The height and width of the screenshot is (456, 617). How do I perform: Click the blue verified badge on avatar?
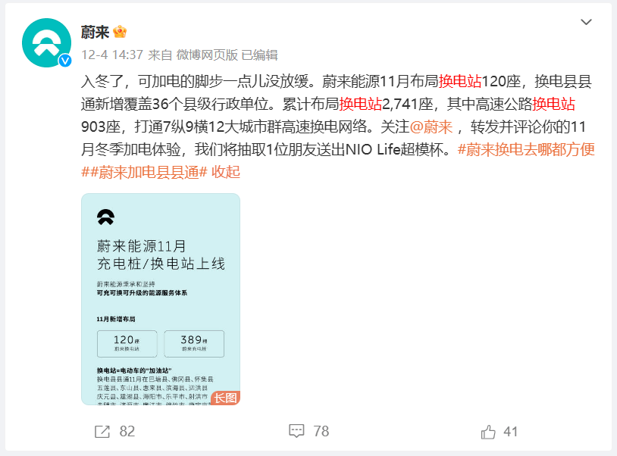[x=65, y=61]
